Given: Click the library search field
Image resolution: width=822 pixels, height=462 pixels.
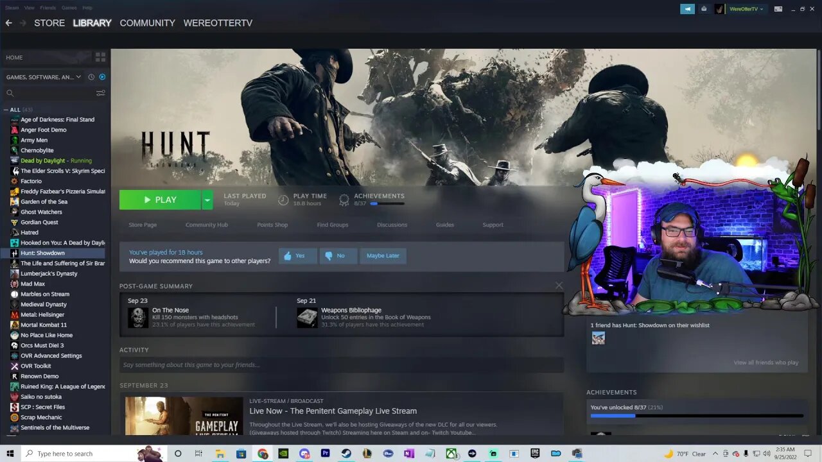Looking at the screenshot, I should pos(50,93).
